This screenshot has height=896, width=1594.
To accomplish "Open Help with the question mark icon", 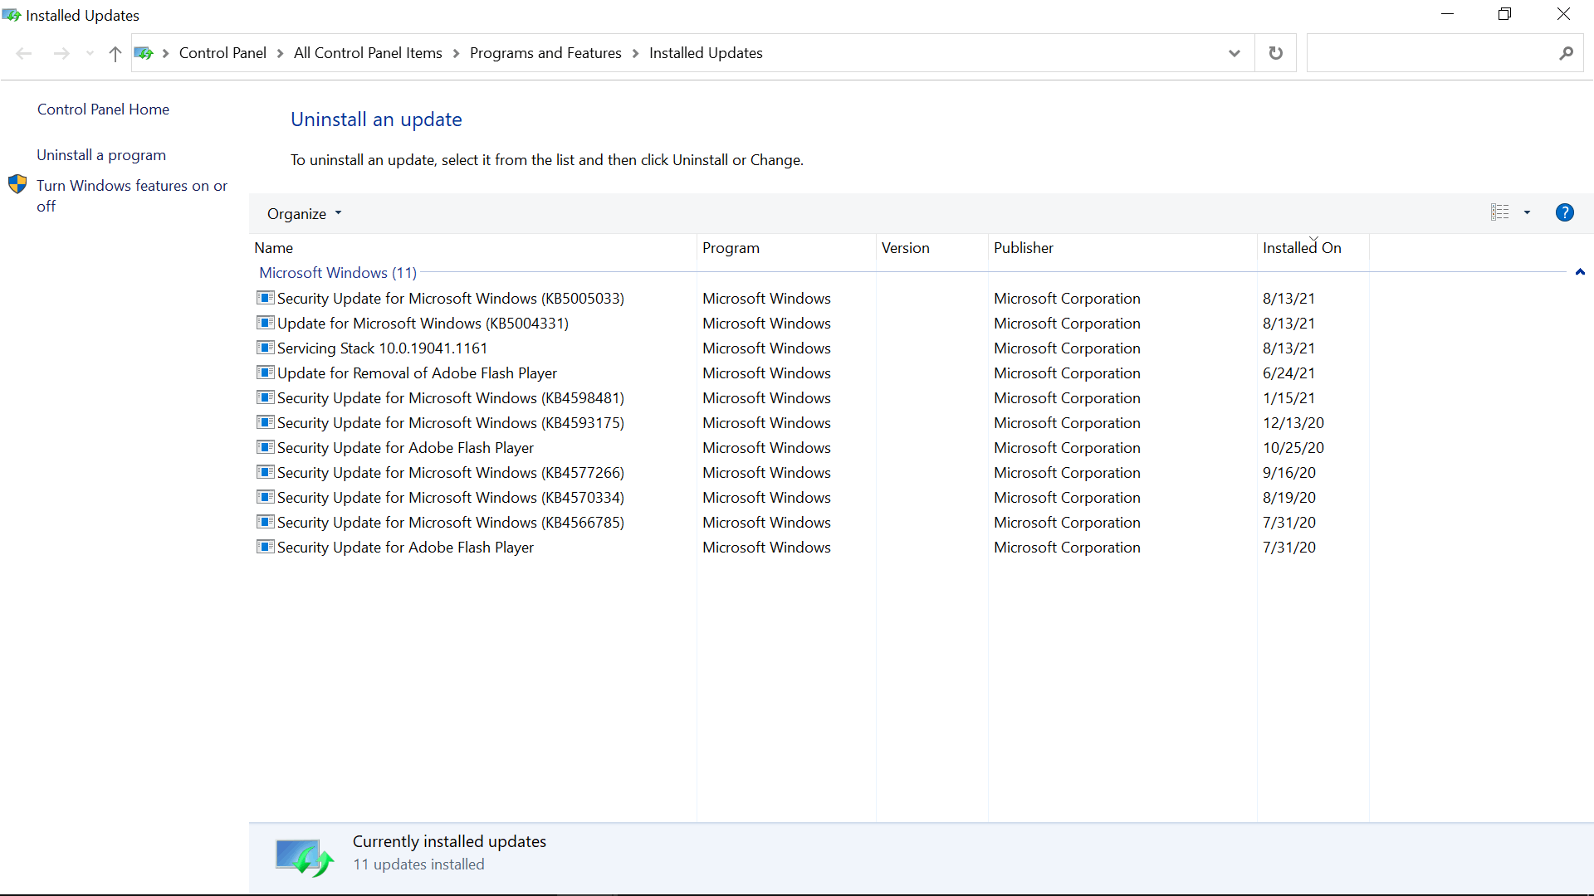I will (x=1564, y=212).
